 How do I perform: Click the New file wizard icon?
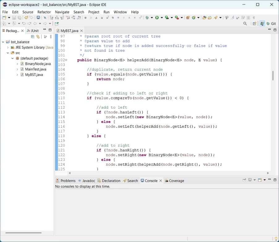(x=4, y=18)
